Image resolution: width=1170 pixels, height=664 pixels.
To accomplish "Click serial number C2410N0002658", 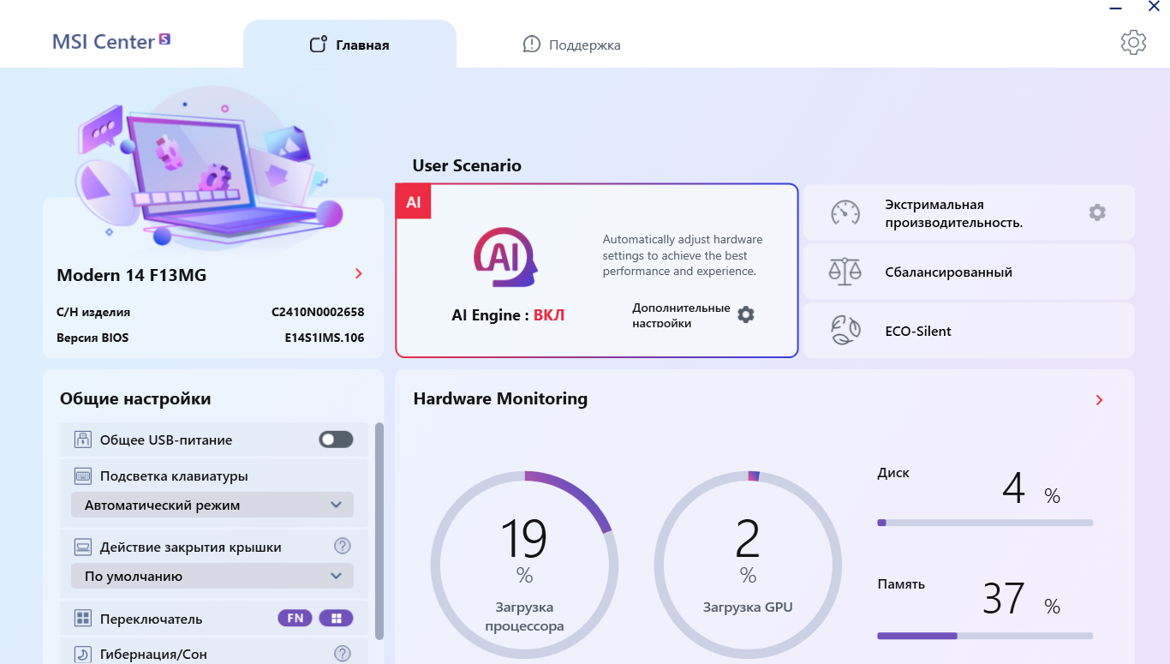I will (318, 313).
